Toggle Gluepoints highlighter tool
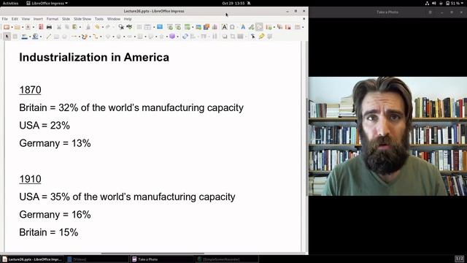 (261, 37)
